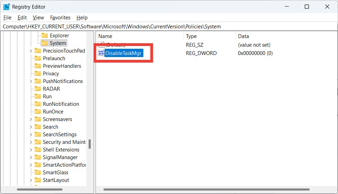Expand the StartLayout key
This screenshot has width=338, height=194.
pos(31,180)
